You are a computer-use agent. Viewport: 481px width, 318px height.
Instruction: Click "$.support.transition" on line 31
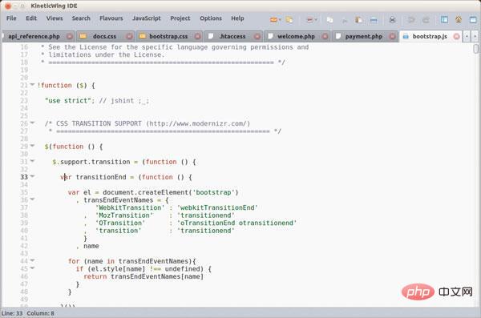click(x=91, y=162)
